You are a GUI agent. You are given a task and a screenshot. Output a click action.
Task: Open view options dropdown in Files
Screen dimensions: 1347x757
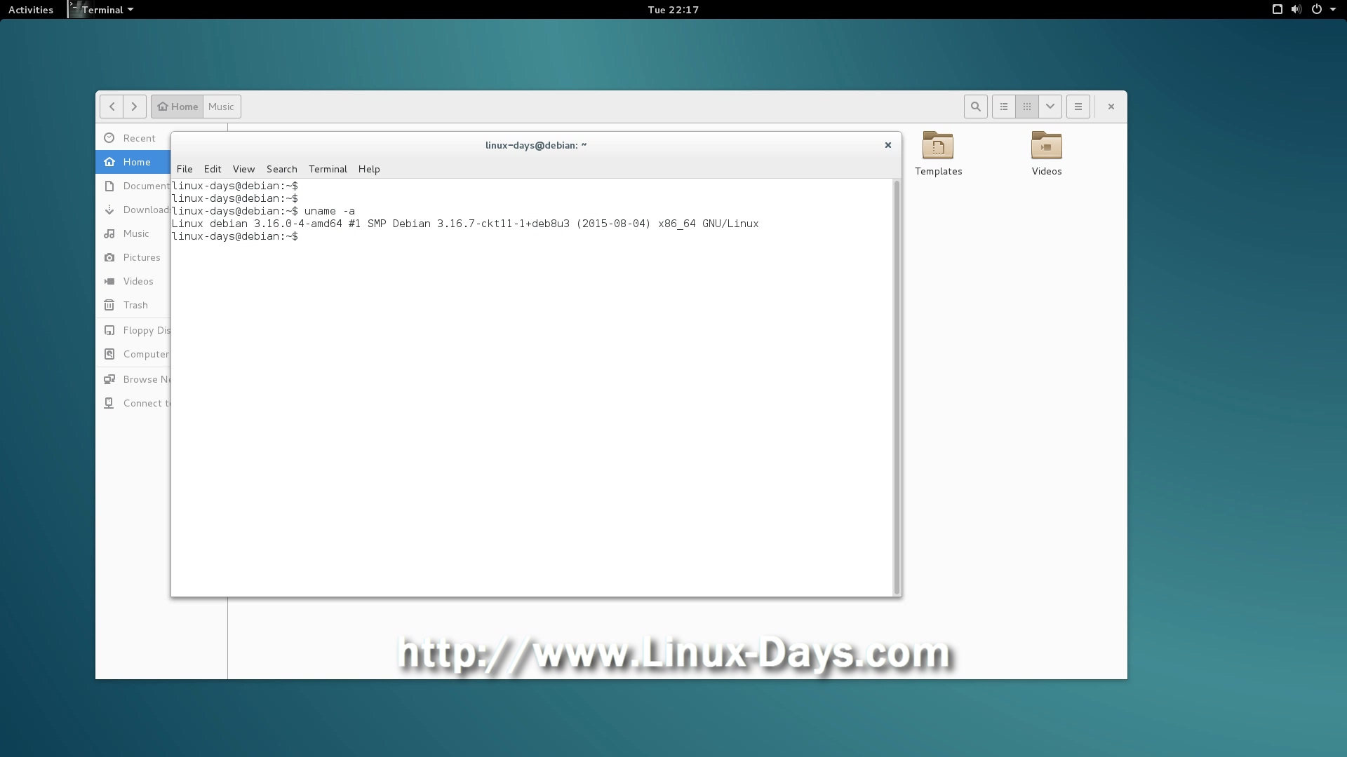pyautogui.click(x=1050, y=107)
